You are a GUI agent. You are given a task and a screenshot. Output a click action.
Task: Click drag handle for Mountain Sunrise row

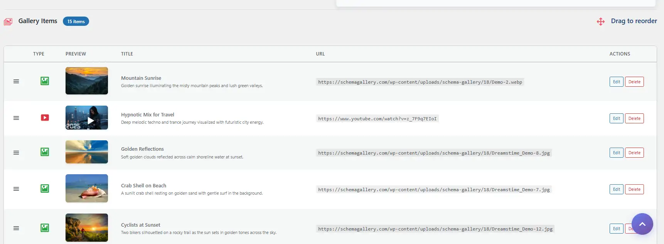(16, 81)
